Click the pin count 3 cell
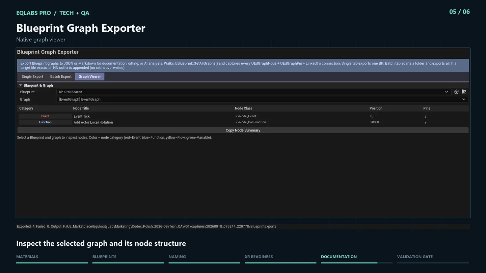The width and height of the screenshot is (486, 273). coord(425,116)
